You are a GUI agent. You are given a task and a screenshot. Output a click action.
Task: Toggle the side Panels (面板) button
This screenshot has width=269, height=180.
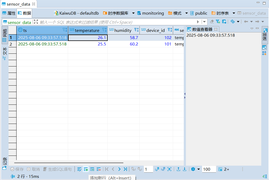coord(264,35)
